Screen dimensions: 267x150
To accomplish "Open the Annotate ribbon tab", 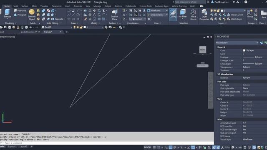I will coord(78,6).
